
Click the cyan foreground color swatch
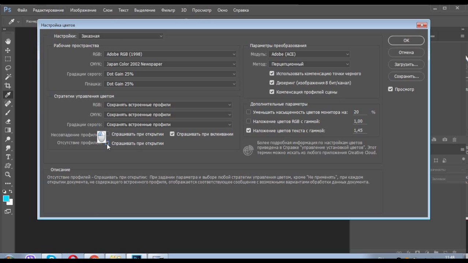[x=6, y=199]
